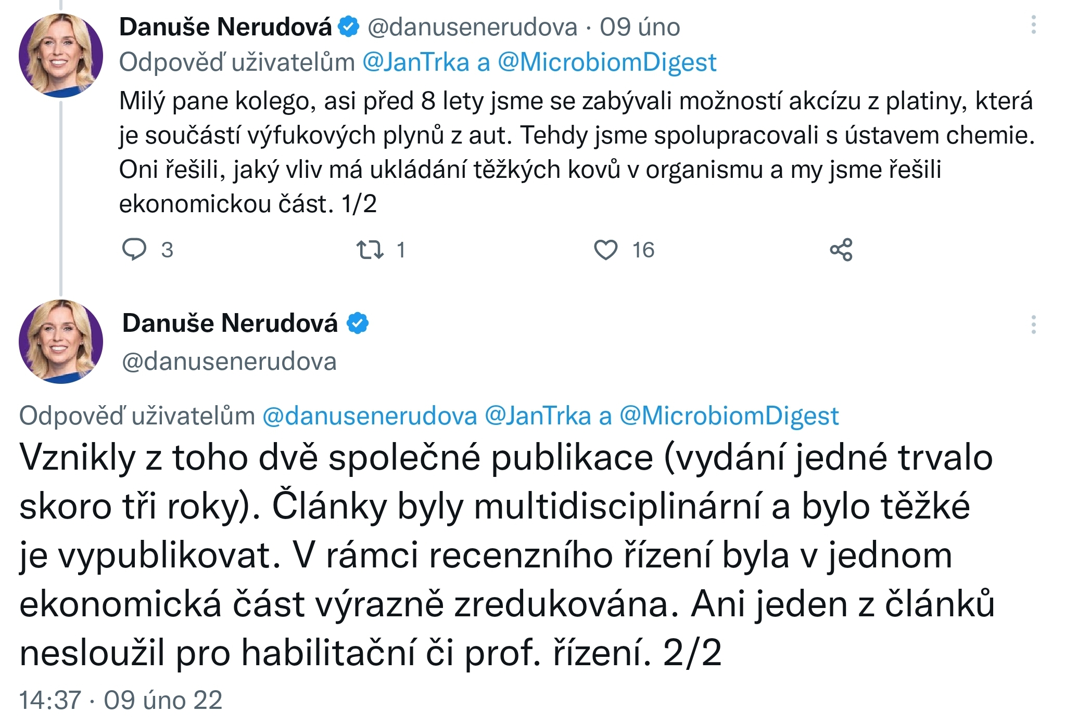This screenshot has height=725, width=1065.
Task: Open the three-dot menu of first tweet
Action: (1033, 24)
